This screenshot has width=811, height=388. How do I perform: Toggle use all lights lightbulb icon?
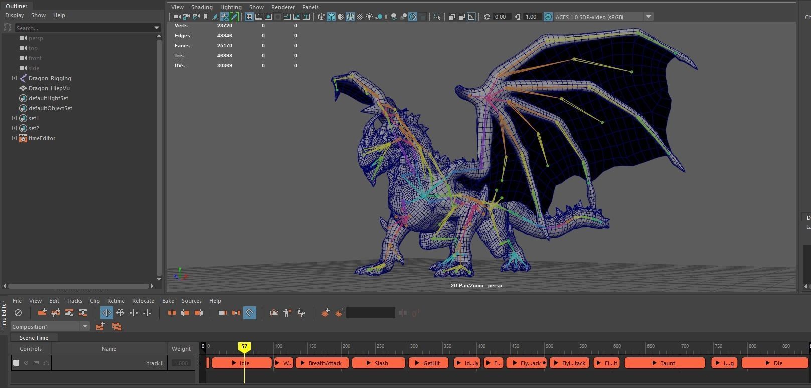coord(369,17)
